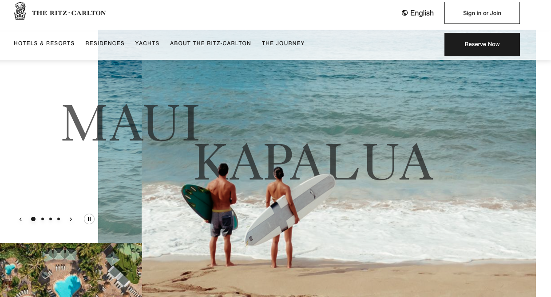Open The Journey navigation item
The width and height of the screenshot is (551, 297).
point(283,43)
